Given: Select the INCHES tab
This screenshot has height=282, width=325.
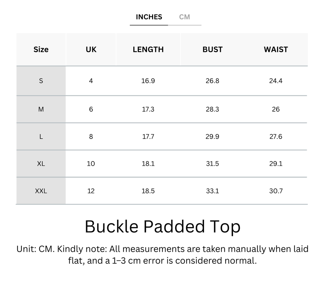Looking at the screenshot, I should click(149, 17).
